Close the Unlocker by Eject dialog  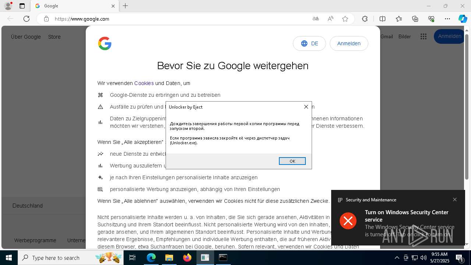coord(306,107)
